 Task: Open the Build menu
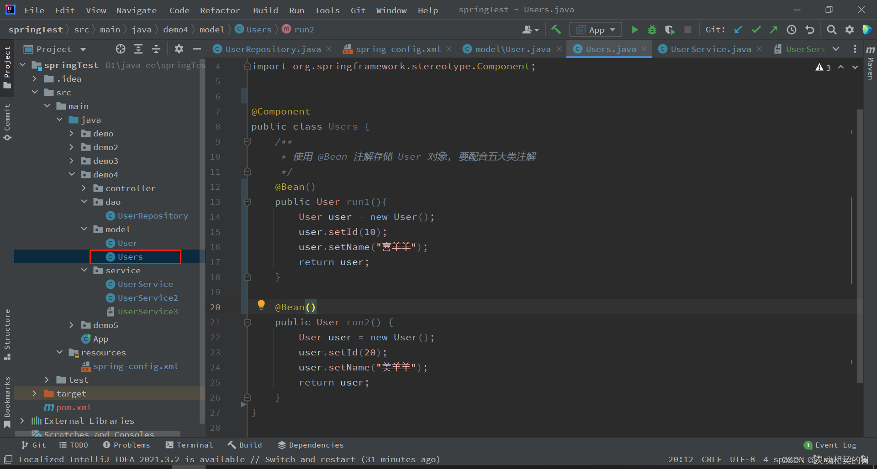(265, 10)
